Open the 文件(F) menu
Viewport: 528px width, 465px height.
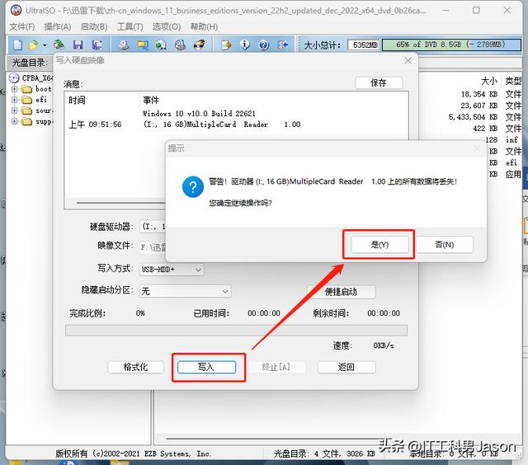click(22, 26)
